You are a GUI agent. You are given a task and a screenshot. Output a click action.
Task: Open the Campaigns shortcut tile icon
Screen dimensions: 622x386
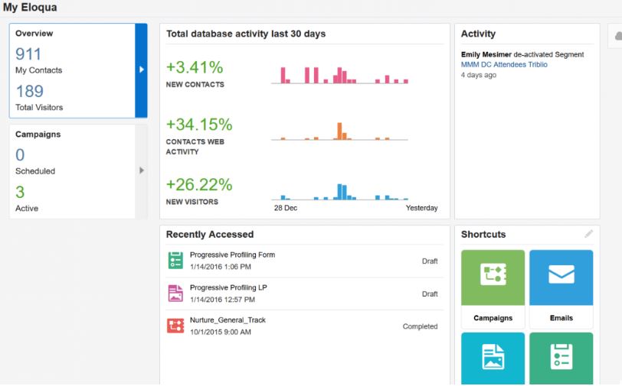click(x=493, y=274)
